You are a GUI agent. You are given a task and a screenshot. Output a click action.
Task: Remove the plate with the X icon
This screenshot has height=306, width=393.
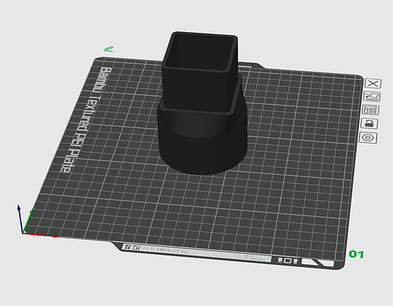coord(373,83)
